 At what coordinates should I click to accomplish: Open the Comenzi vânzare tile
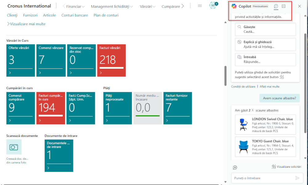51,60
